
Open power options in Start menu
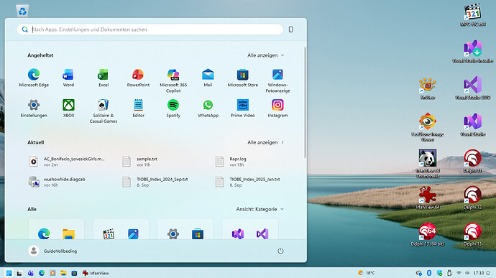click(x=280, y=251)
